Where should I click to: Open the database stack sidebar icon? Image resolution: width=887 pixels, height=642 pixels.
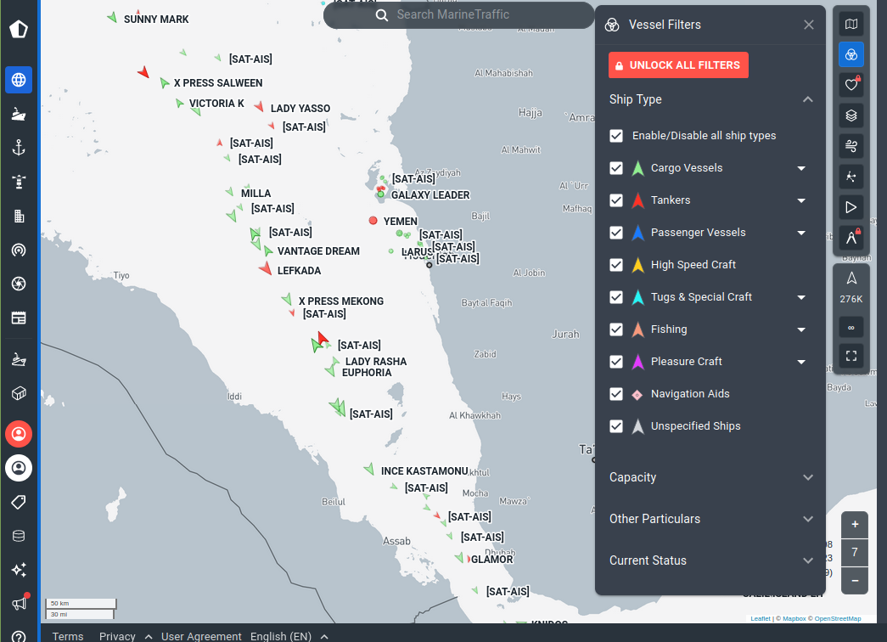(x=19, y=536)
